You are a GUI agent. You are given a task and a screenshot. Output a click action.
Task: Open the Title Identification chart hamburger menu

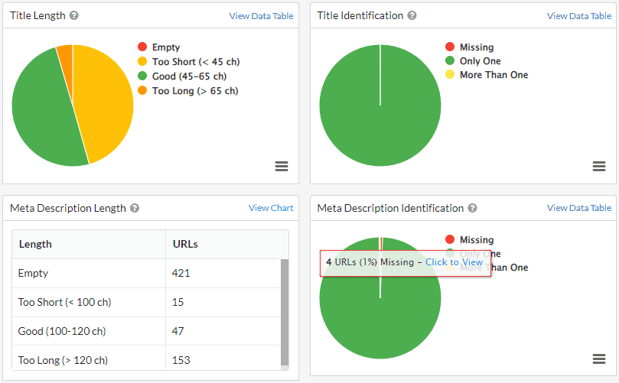point(599,166)
